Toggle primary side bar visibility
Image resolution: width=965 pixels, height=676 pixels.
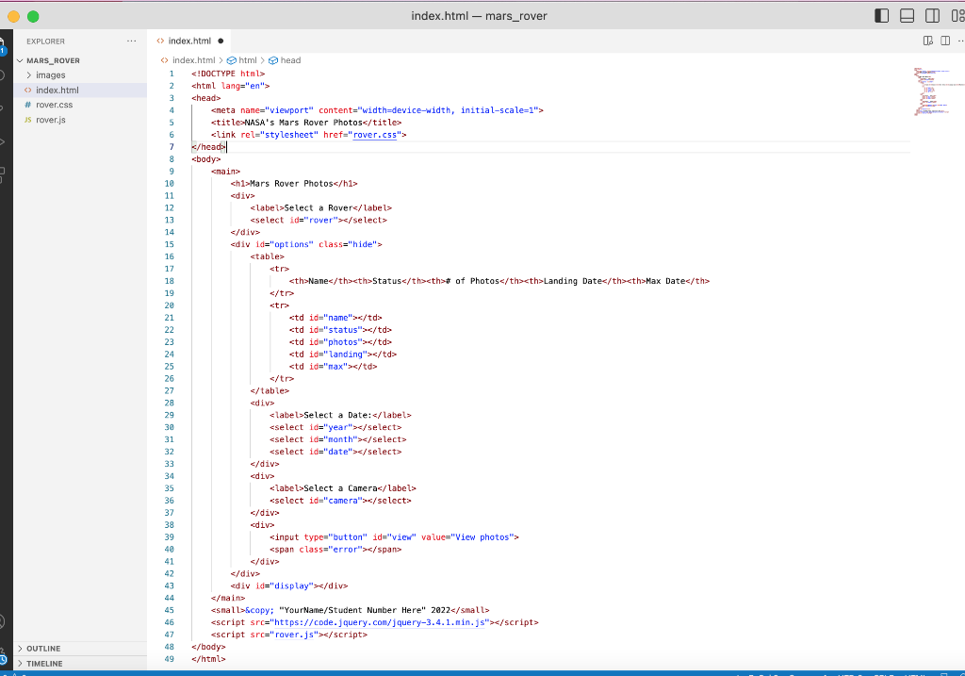pos(882,16)
